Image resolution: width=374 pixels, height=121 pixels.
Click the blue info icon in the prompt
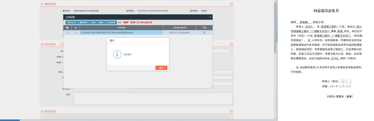pos(117,54)
